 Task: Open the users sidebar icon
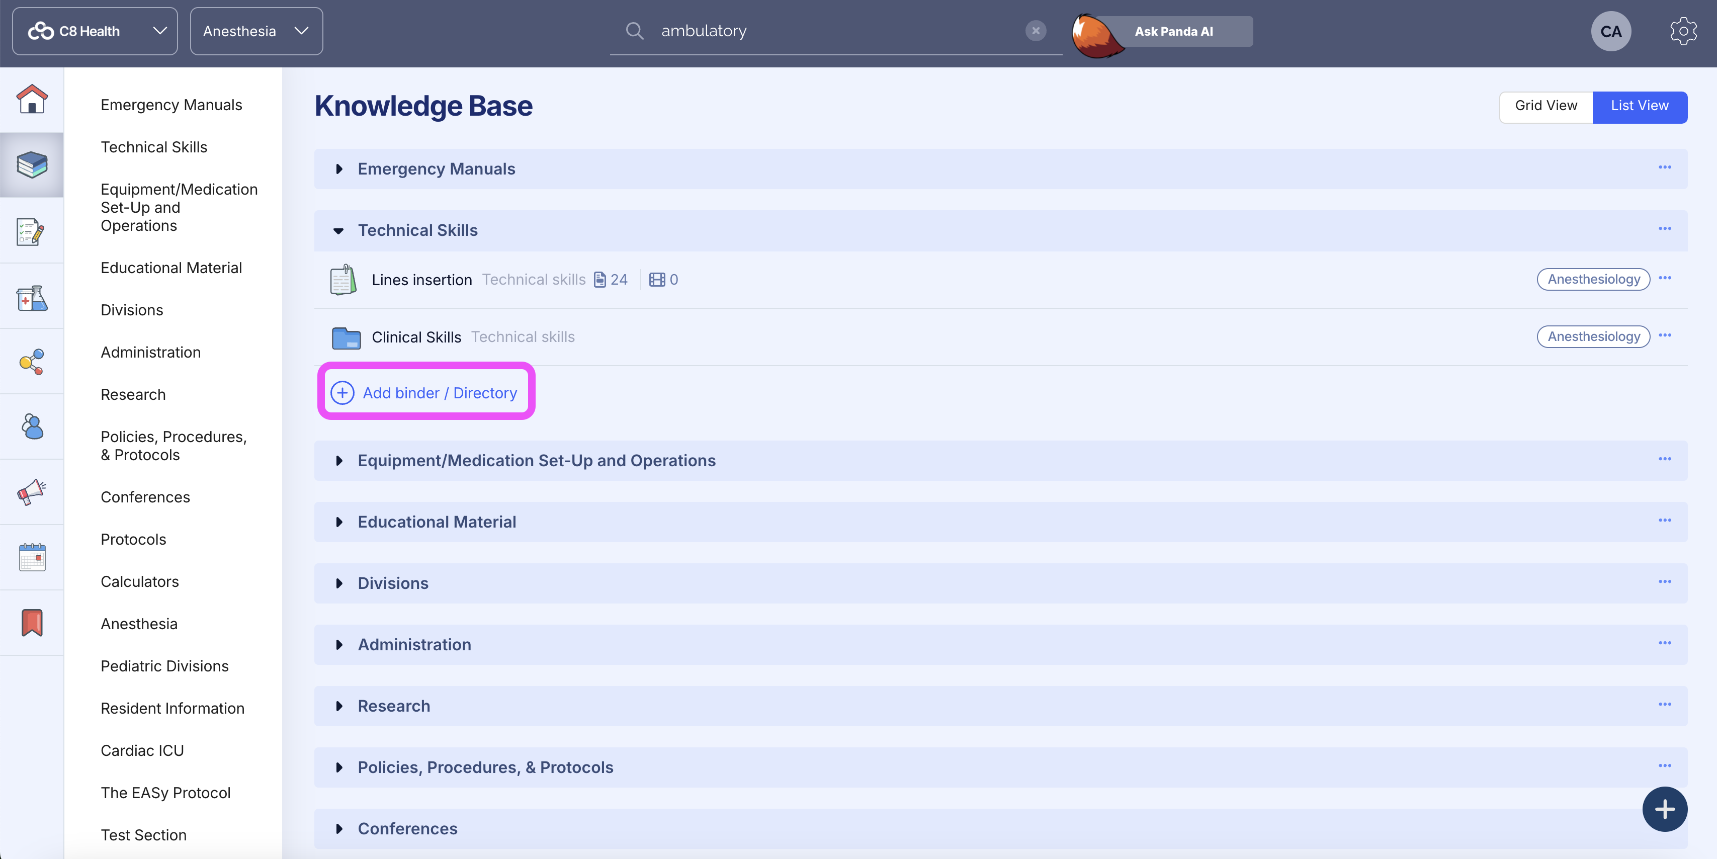pos(32,426)
